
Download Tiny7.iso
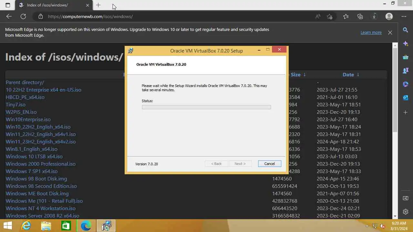(15, 104)
